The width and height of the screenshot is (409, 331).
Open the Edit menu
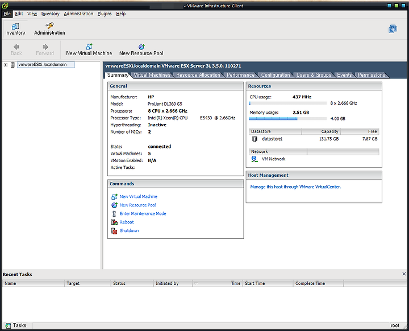19,14
